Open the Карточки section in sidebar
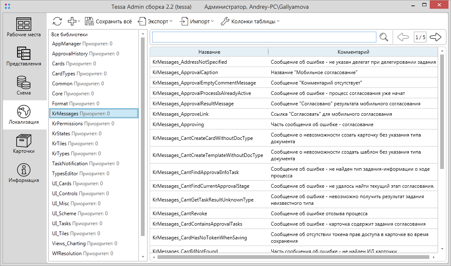 (24, 144)
